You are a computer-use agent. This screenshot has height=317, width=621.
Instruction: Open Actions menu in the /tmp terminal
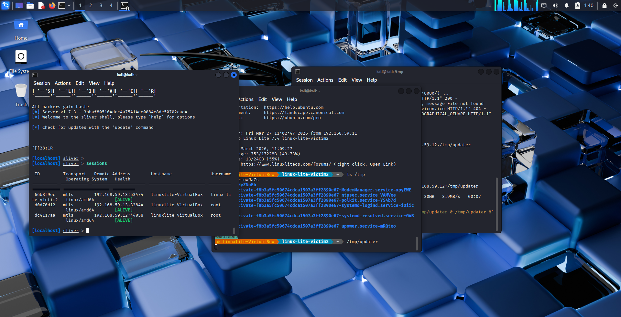325,80
